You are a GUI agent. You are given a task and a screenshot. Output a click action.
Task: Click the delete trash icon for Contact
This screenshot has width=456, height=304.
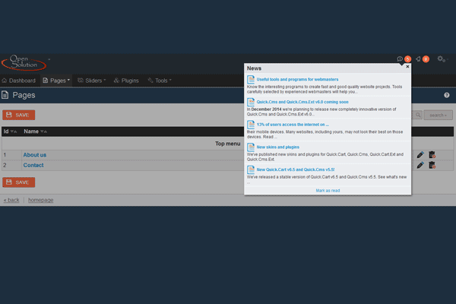point(432,165)
